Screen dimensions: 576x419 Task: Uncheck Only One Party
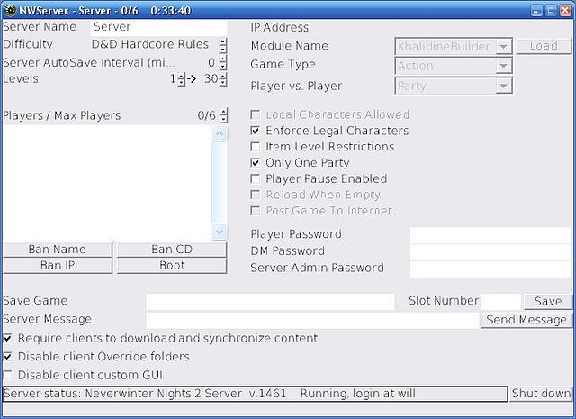click(x=256, y=162)
